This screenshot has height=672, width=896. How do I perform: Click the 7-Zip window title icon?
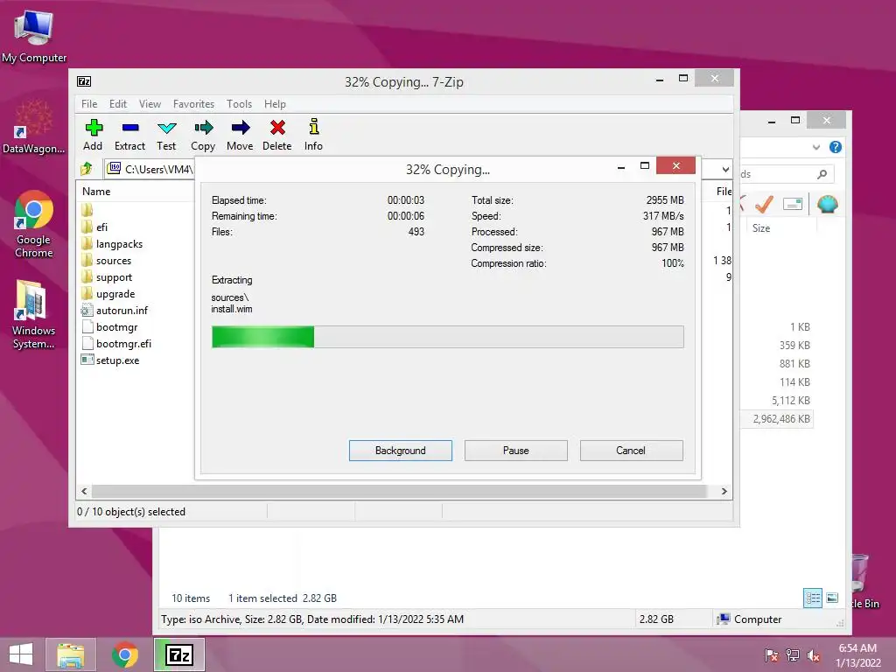(84, 81)
